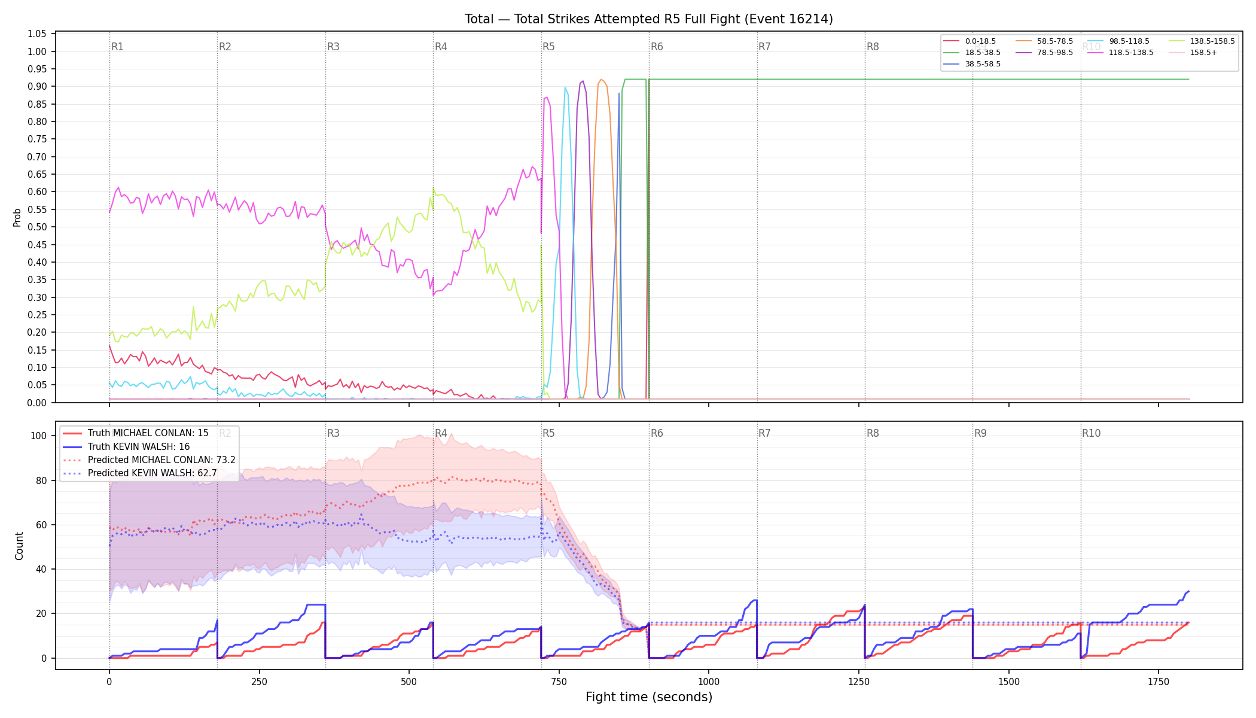Click the "60" tick on Count axis
1256x718 pixels.
(x=41, y=525)
